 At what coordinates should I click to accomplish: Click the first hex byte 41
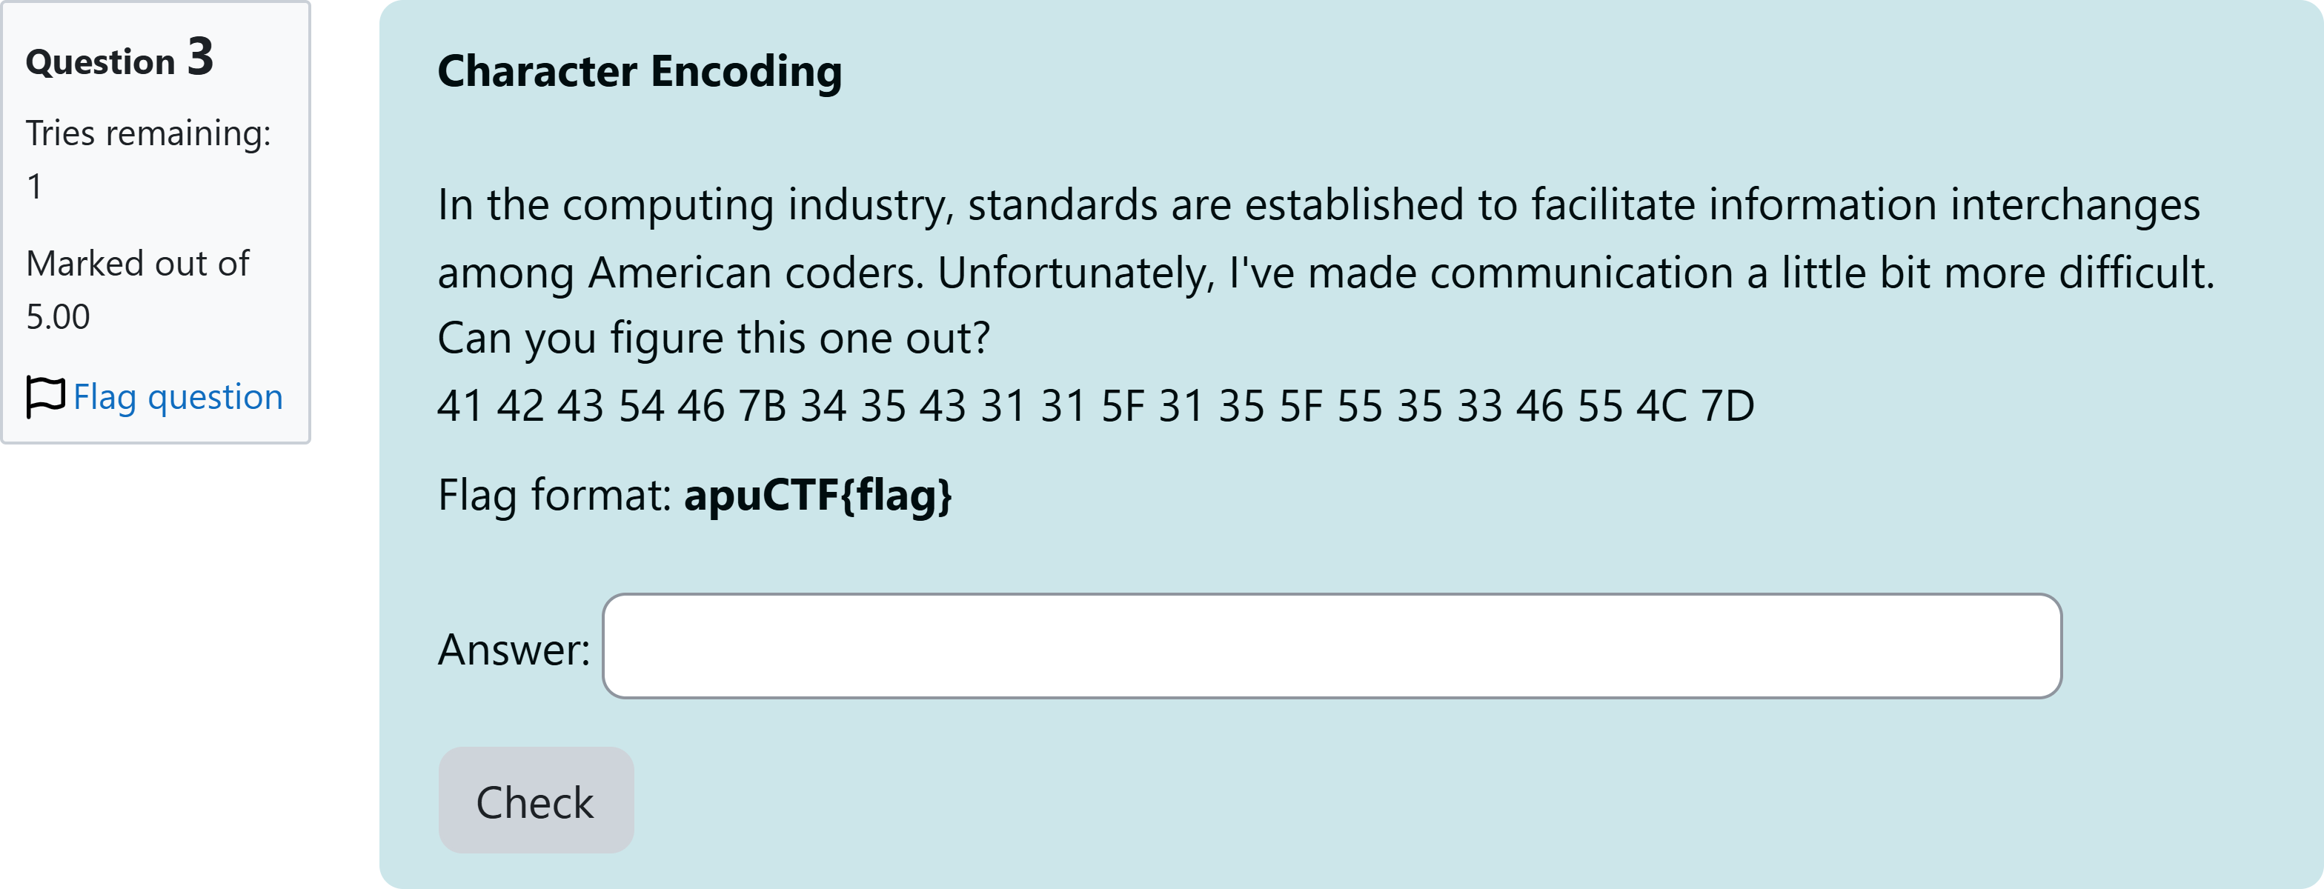point(460,406)
